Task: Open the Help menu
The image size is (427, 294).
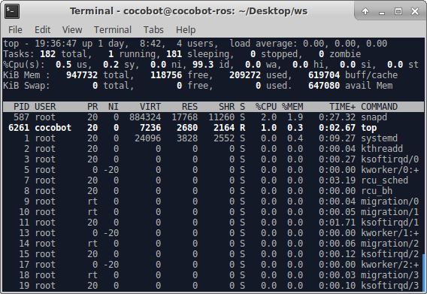Action: (x=186, y=29)
